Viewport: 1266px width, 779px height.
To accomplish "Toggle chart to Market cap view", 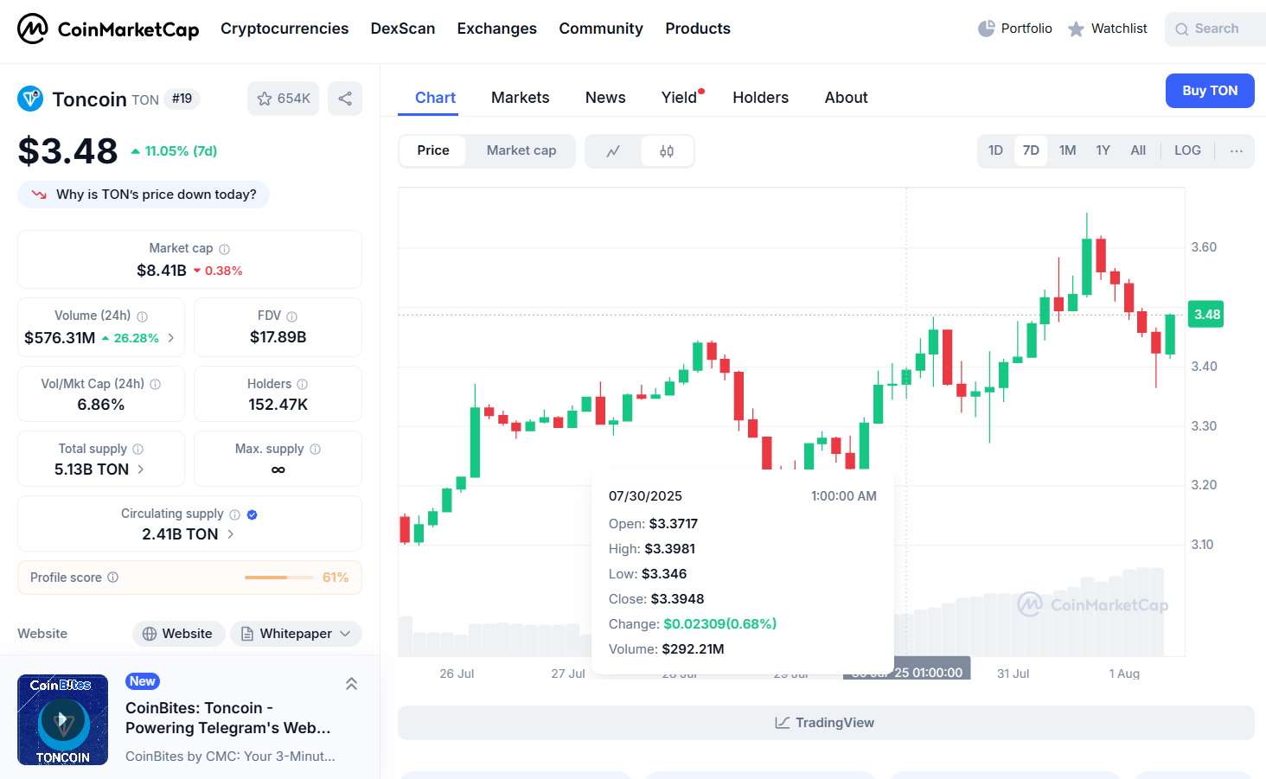I will pos(521,150).
